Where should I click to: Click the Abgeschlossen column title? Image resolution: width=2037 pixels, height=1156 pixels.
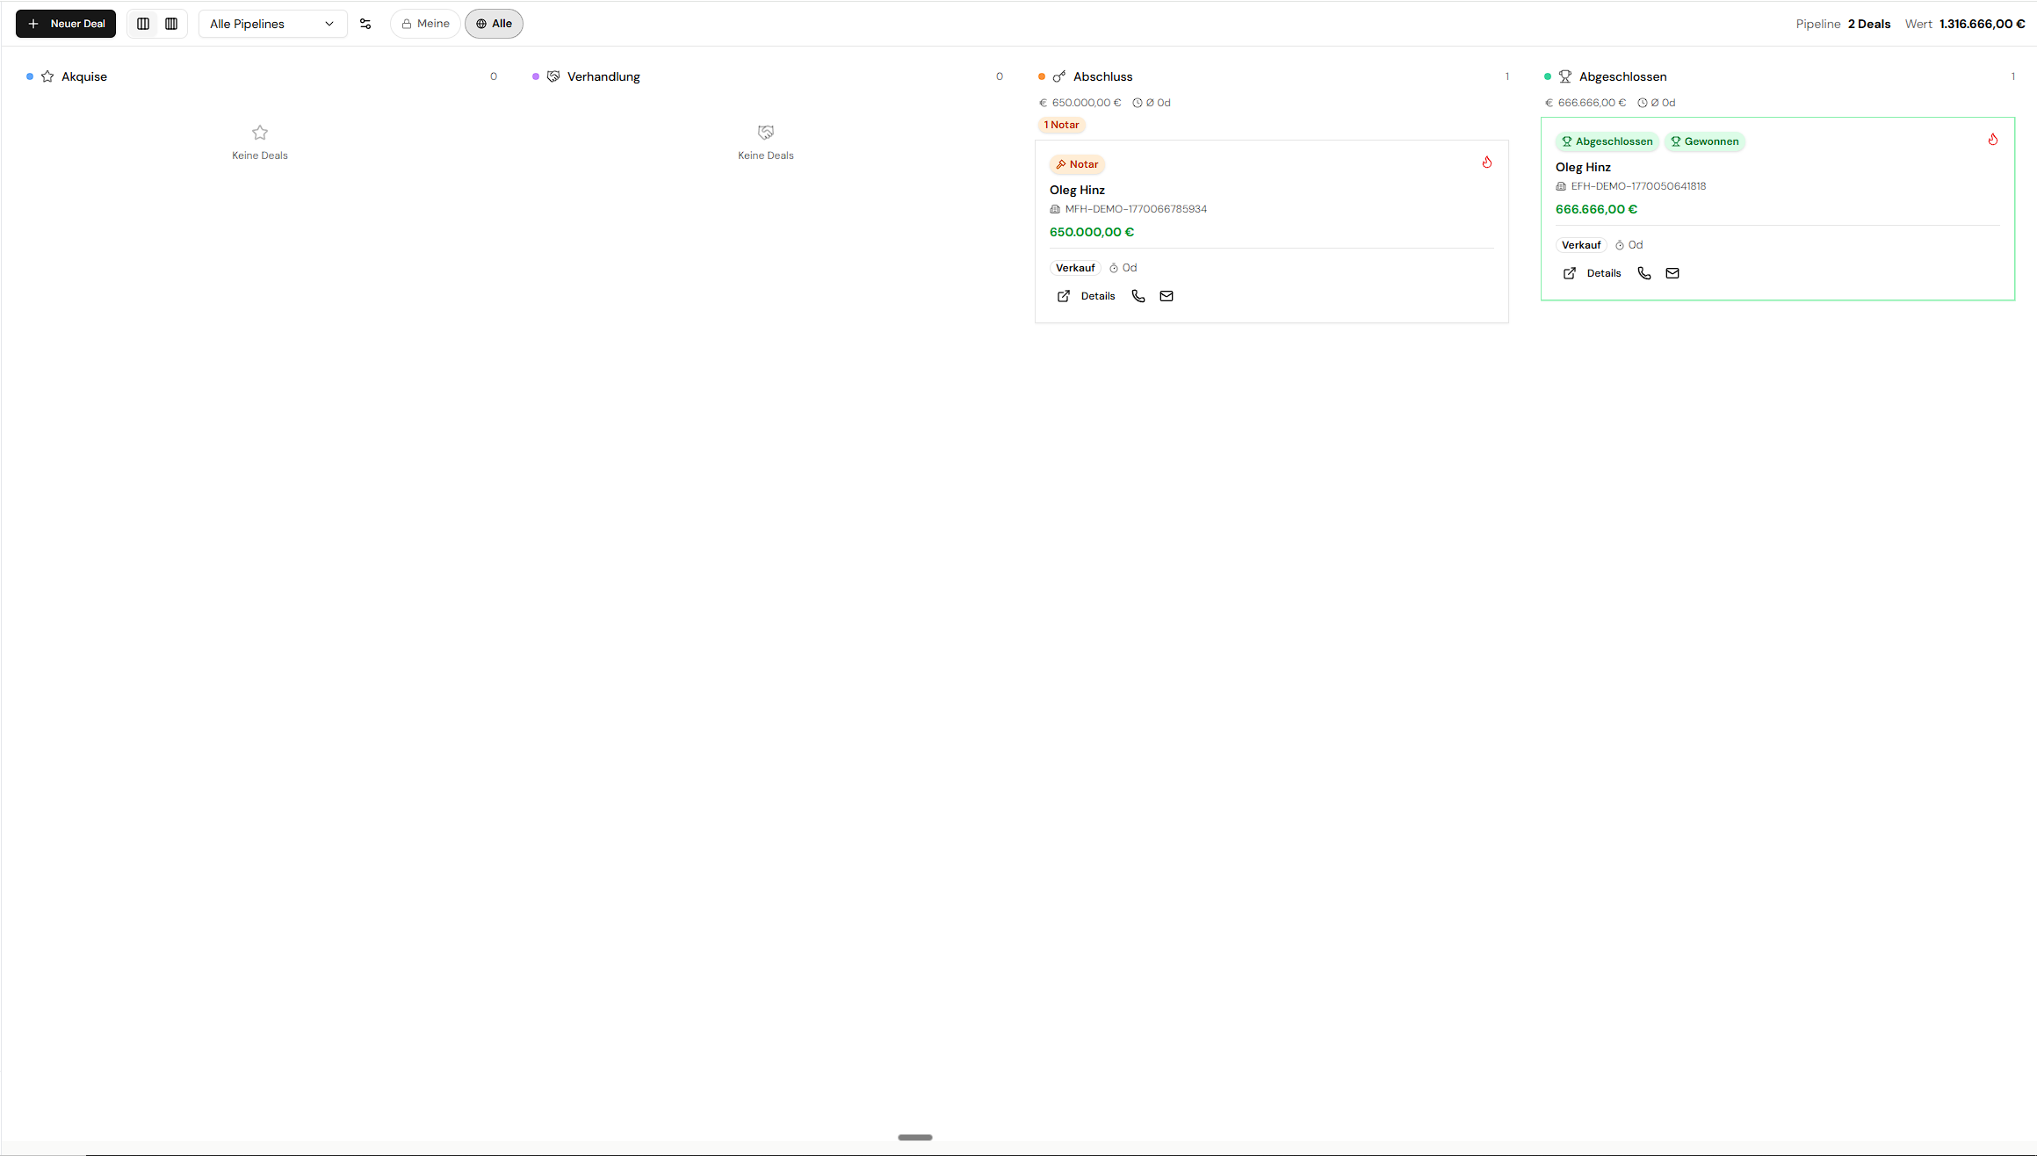pyautogui.click(x=1622, y=76)
